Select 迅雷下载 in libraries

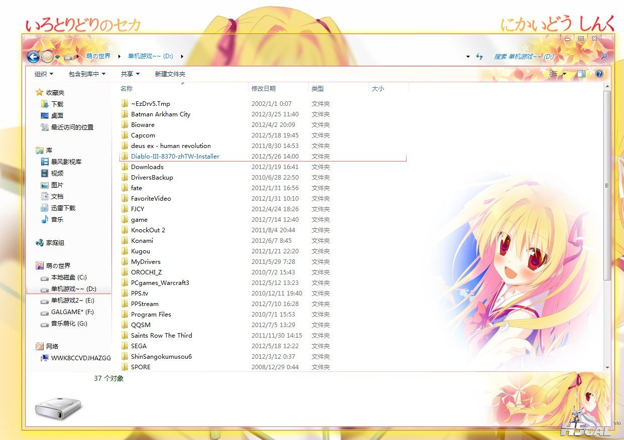(x=63, y=208)
